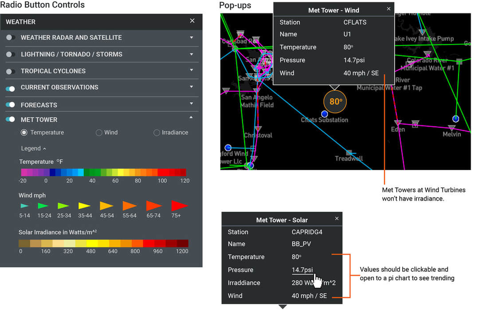Turn off the Current Observations toggle
Image resolution: width=479 pixels, height=310 pixels.
coord(11,88)
